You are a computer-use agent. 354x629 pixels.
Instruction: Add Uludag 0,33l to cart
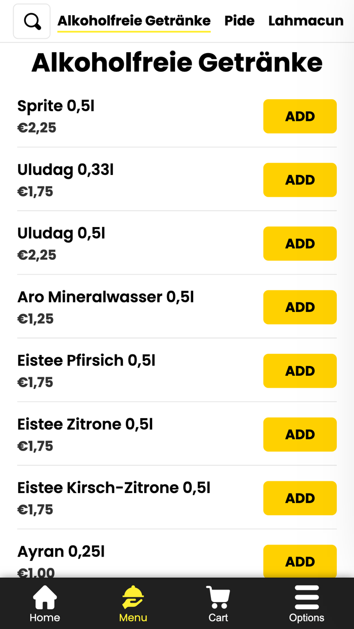[x=300, y=180]
